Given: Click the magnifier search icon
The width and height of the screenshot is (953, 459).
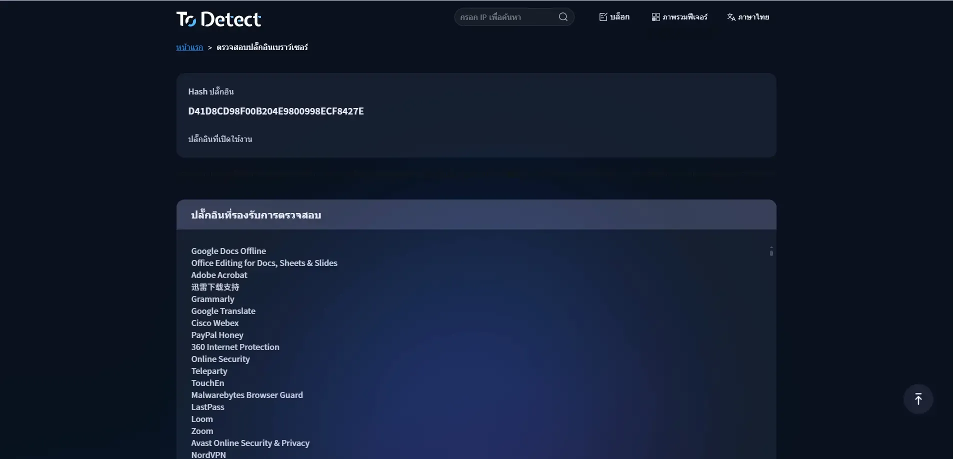Looking at the screenshot, I should 563,17.
